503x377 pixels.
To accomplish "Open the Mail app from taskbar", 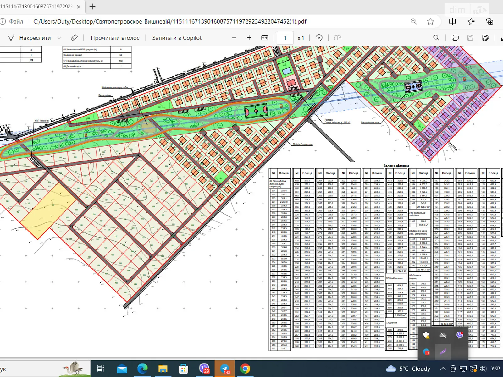I will [x=122, y=369].
